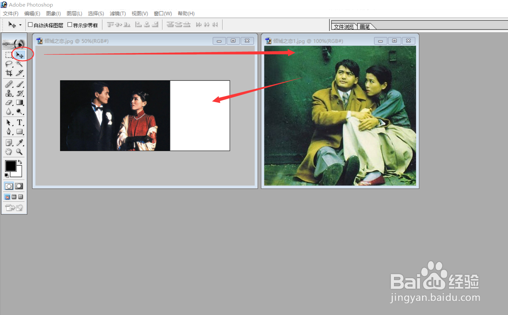508x315 pixels.
Task: Select the Notes tool
Action: (x=9, y=143)
